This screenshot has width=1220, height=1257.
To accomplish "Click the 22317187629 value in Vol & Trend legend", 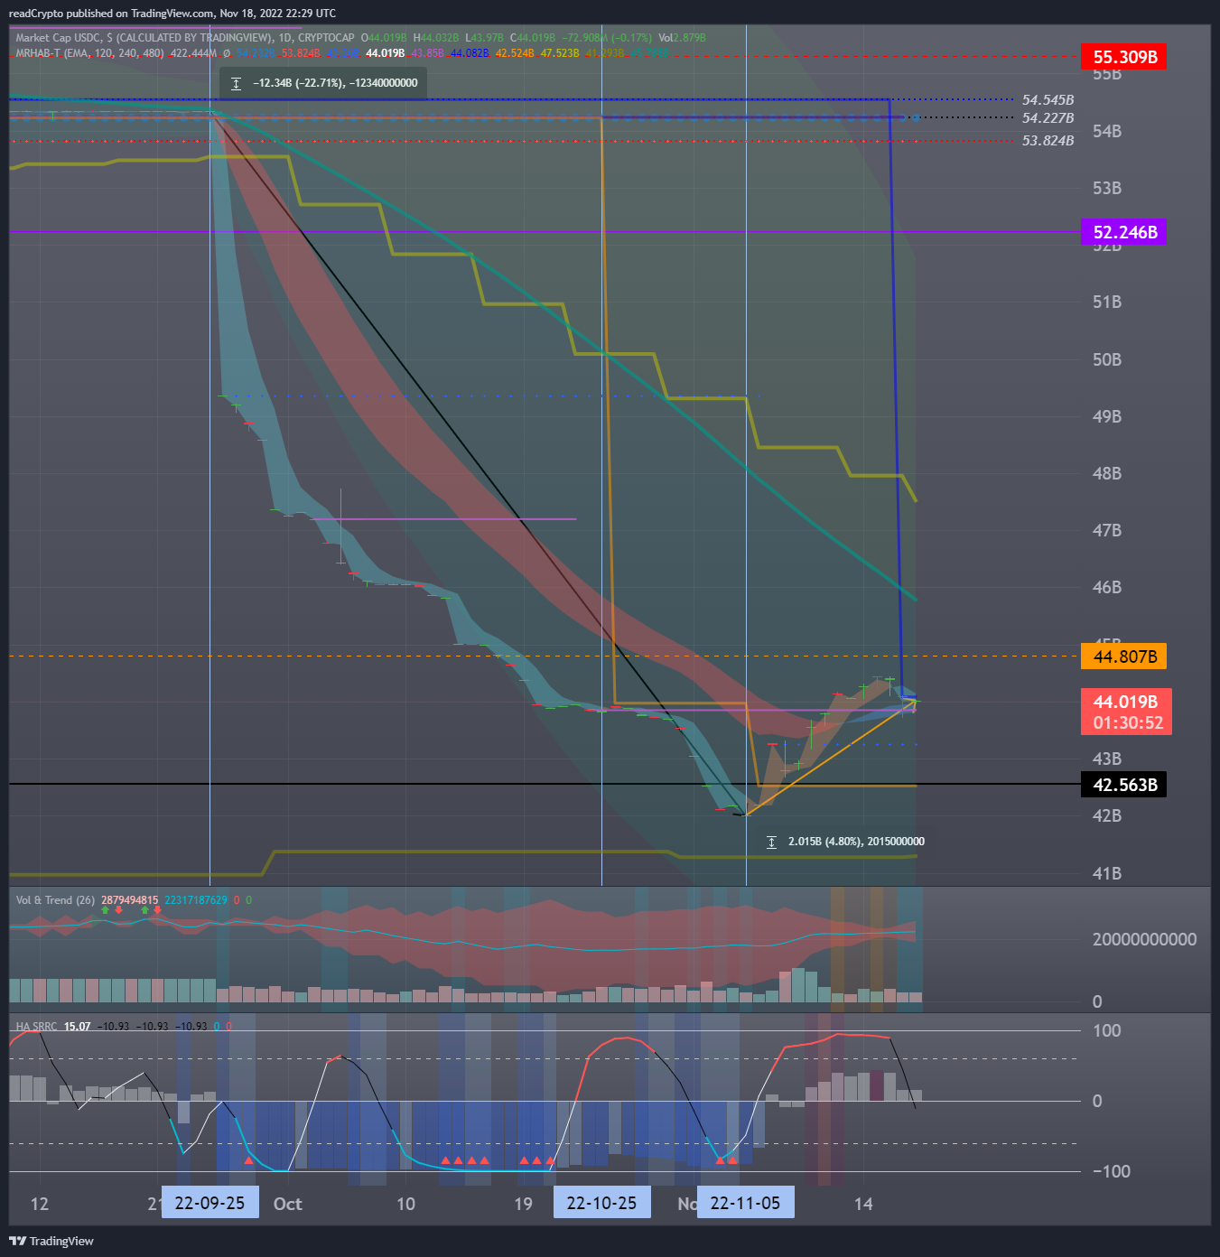I will point(196,900).
